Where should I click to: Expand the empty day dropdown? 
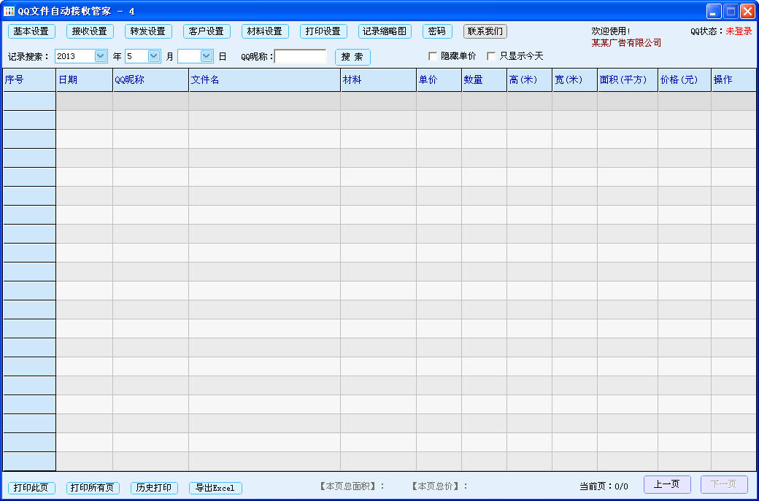pos(207,56)
